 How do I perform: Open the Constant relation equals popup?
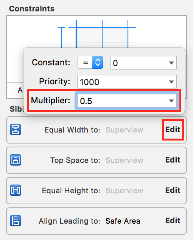click(90, 62)
